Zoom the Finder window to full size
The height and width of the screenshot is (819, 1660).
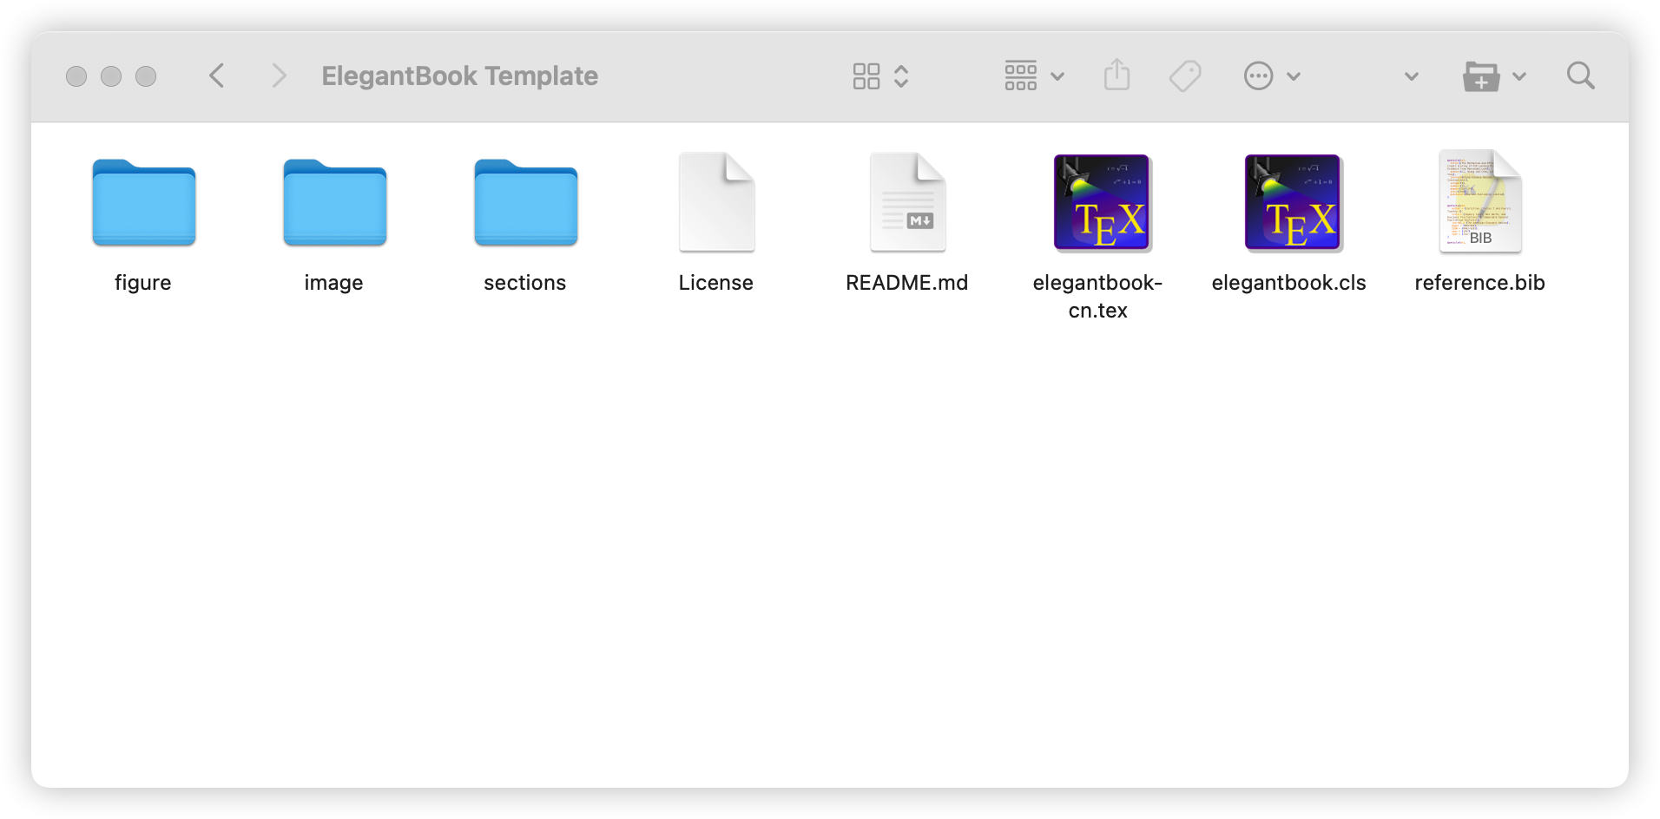point(146,76)
